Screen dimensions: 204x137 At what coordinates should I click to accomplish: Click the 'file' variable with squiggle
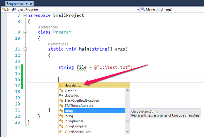click(82, 67)
